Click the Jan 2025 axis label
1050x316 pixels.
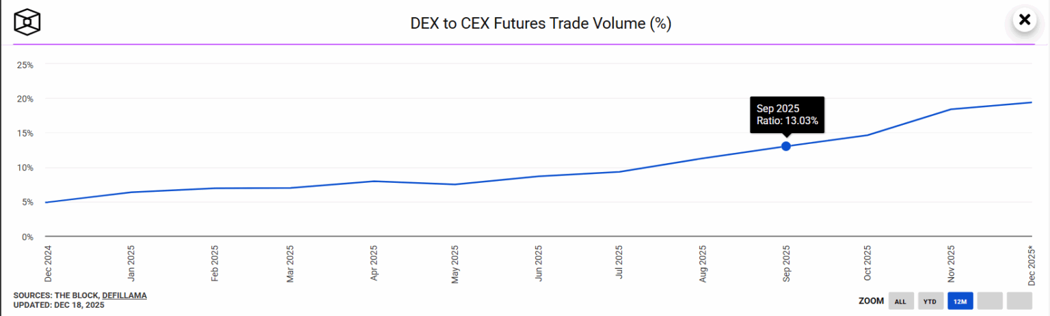[x=131, y=263]
